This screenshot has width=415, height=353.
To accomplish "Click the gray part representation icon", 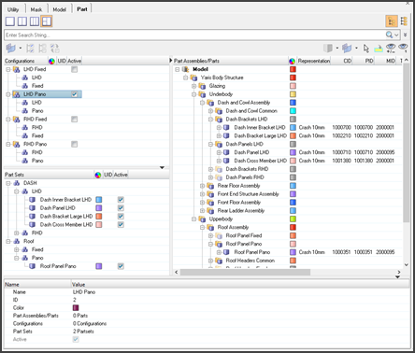I will (x=328, y=49).
